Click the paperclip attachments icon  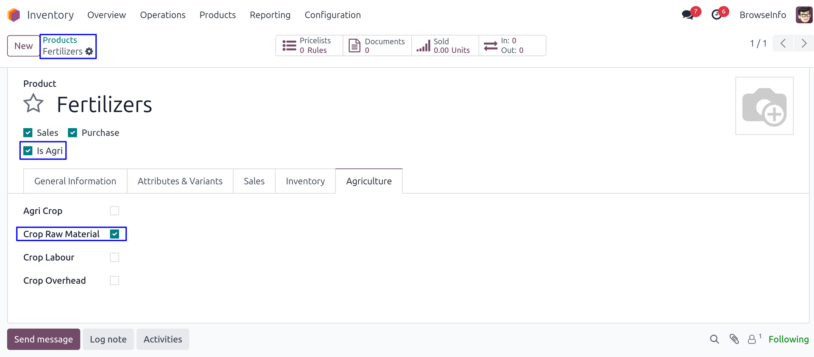point(734,339)
